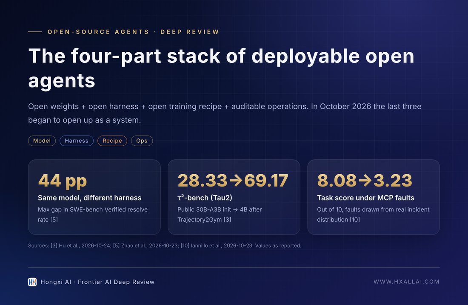
Task: Click the 'τ²-bench (Tau2)' card title
Action: pyautogui.click(x=205, y=198)
